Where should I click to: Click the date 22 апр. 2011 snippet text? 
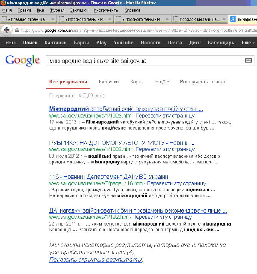64,224
